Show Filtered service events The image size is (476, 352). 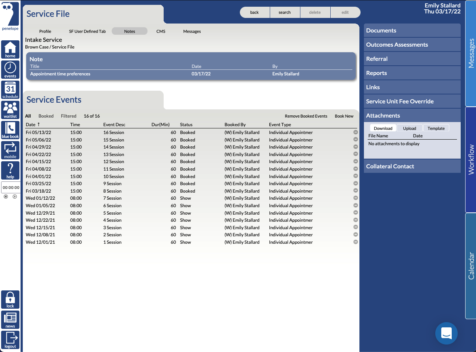[x=68, y=116]
